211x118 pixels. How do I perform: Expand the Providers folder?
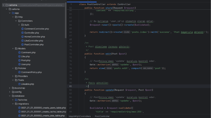tap(13, 76)
